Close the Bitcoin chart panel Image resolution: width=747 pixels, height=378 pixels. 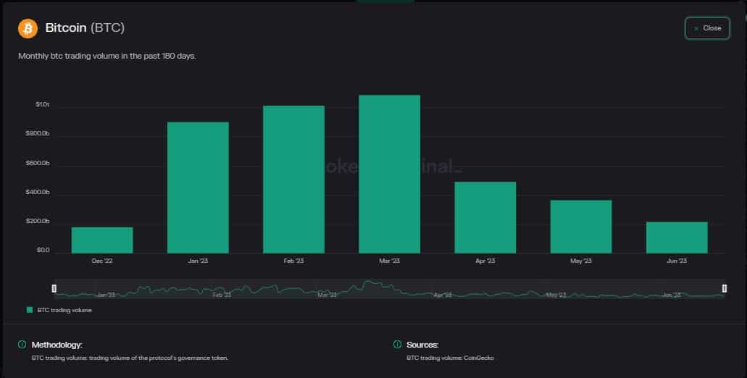[x=707, y=28]
